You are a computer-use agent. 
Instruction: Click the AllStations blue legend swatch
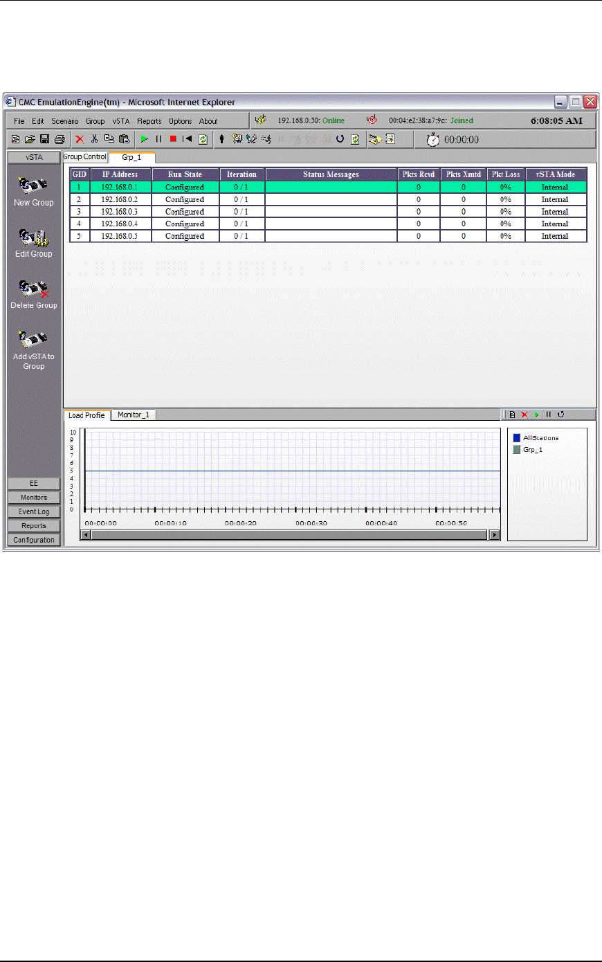[516, 438]
